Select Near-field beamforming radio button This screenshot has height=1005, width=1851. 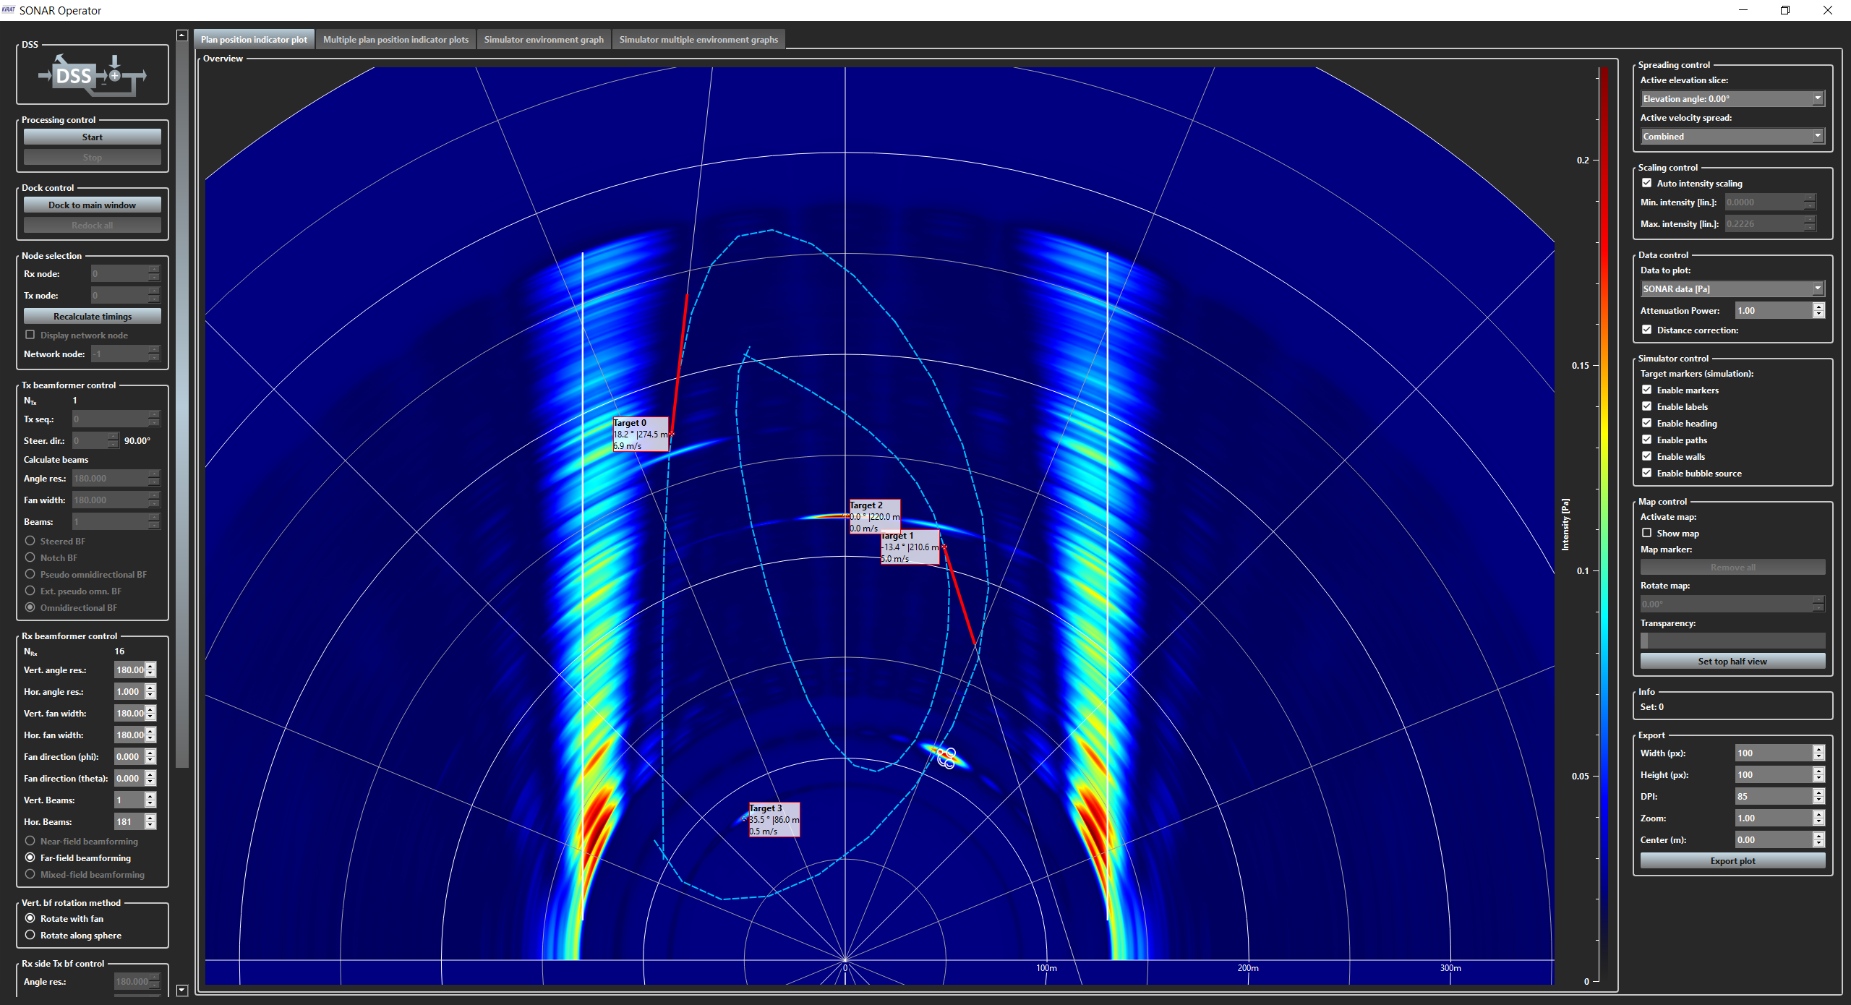click(x=30, y=841)
